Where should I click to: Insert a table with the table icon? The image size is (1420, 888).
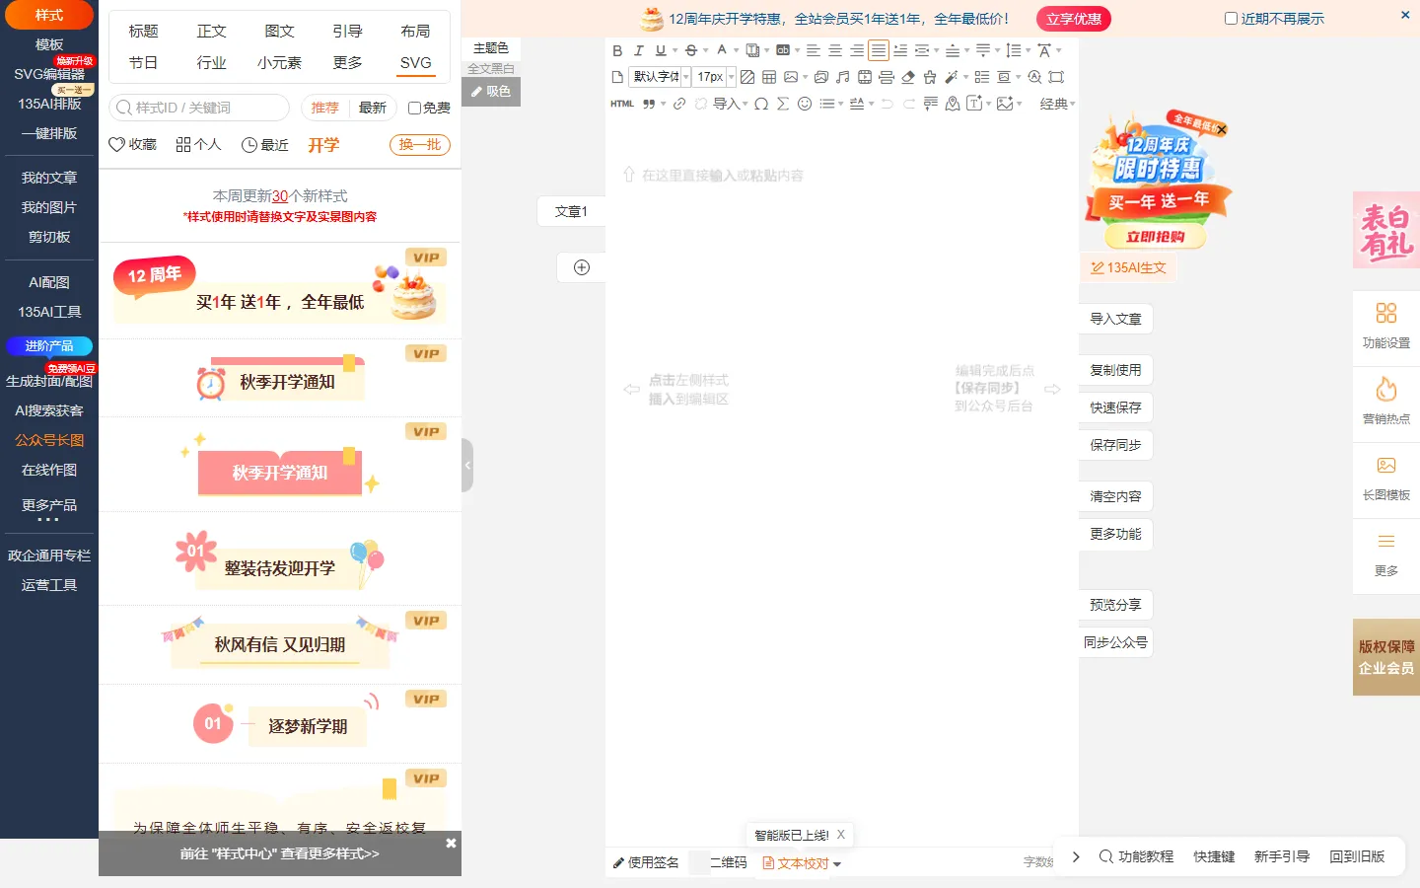(769, 77)
